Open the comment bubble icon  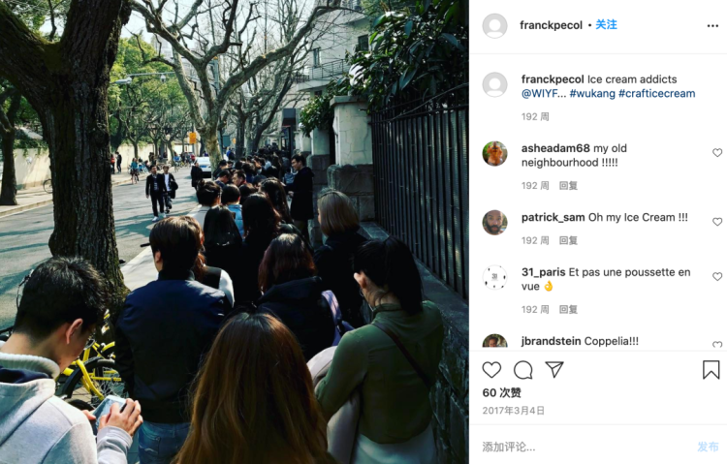coord(523,370)
